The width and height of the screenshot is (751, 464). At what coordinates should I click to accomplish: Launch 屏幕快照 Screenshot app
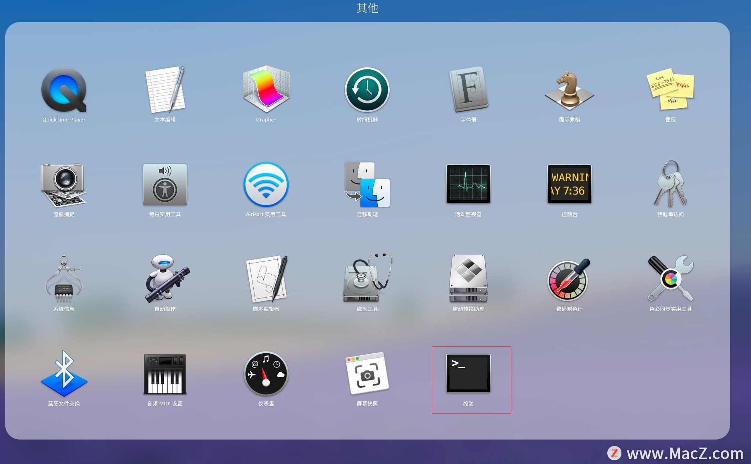point(367,374)
